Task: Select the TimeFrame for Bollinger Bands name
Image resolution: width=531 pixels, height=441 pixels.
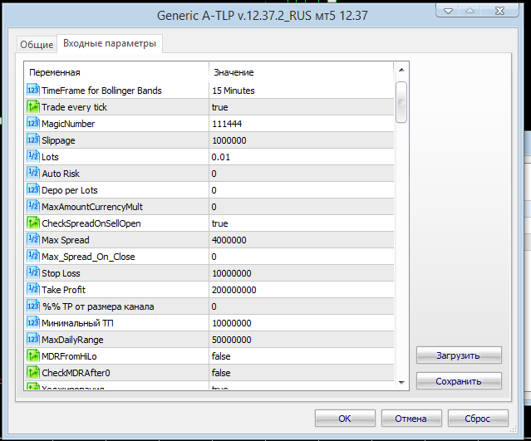Action: pyautogui.click(x=101, y=91)
